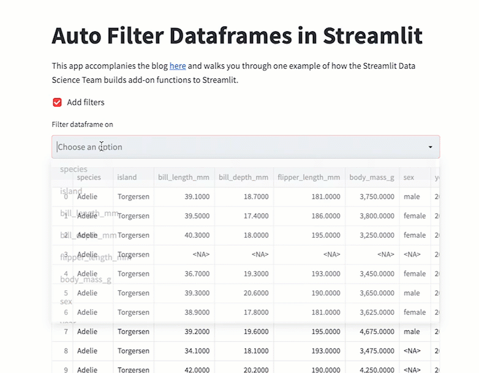Click the sex table column header
The image size is (479, 373).
tap(415, 177)
